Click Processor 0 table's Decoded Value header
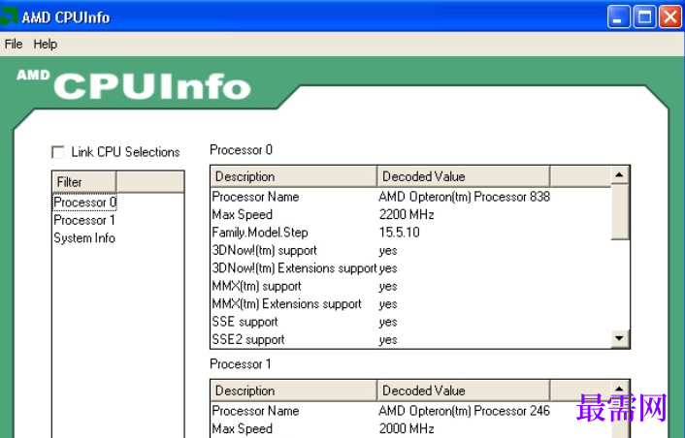685x438 pixels. [463, 176]
